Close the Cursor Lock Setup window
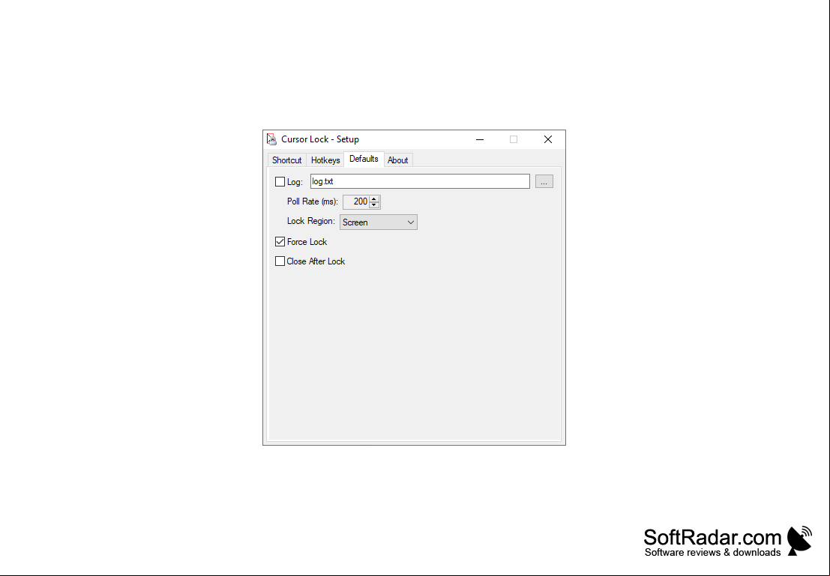Screen dimensions: 830x576 [548, 139]
